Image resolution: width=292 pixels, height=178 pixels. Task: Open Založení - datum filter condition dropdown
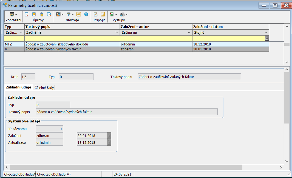point(266,33)
